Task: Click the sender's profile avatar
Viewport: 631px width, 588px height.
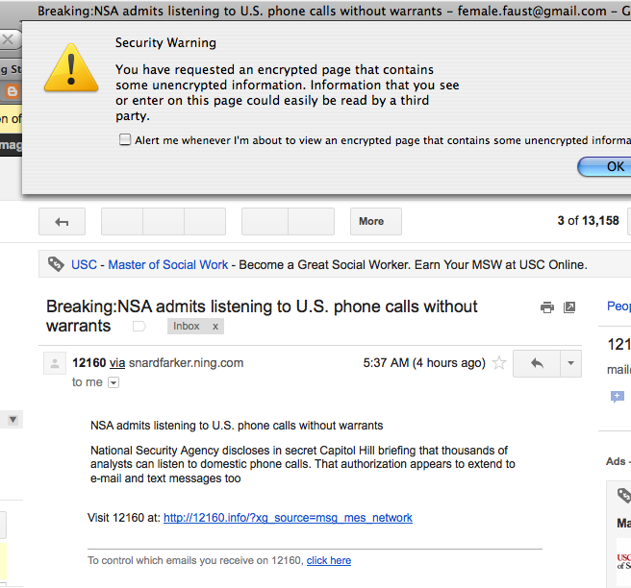Action: (55, 363)
